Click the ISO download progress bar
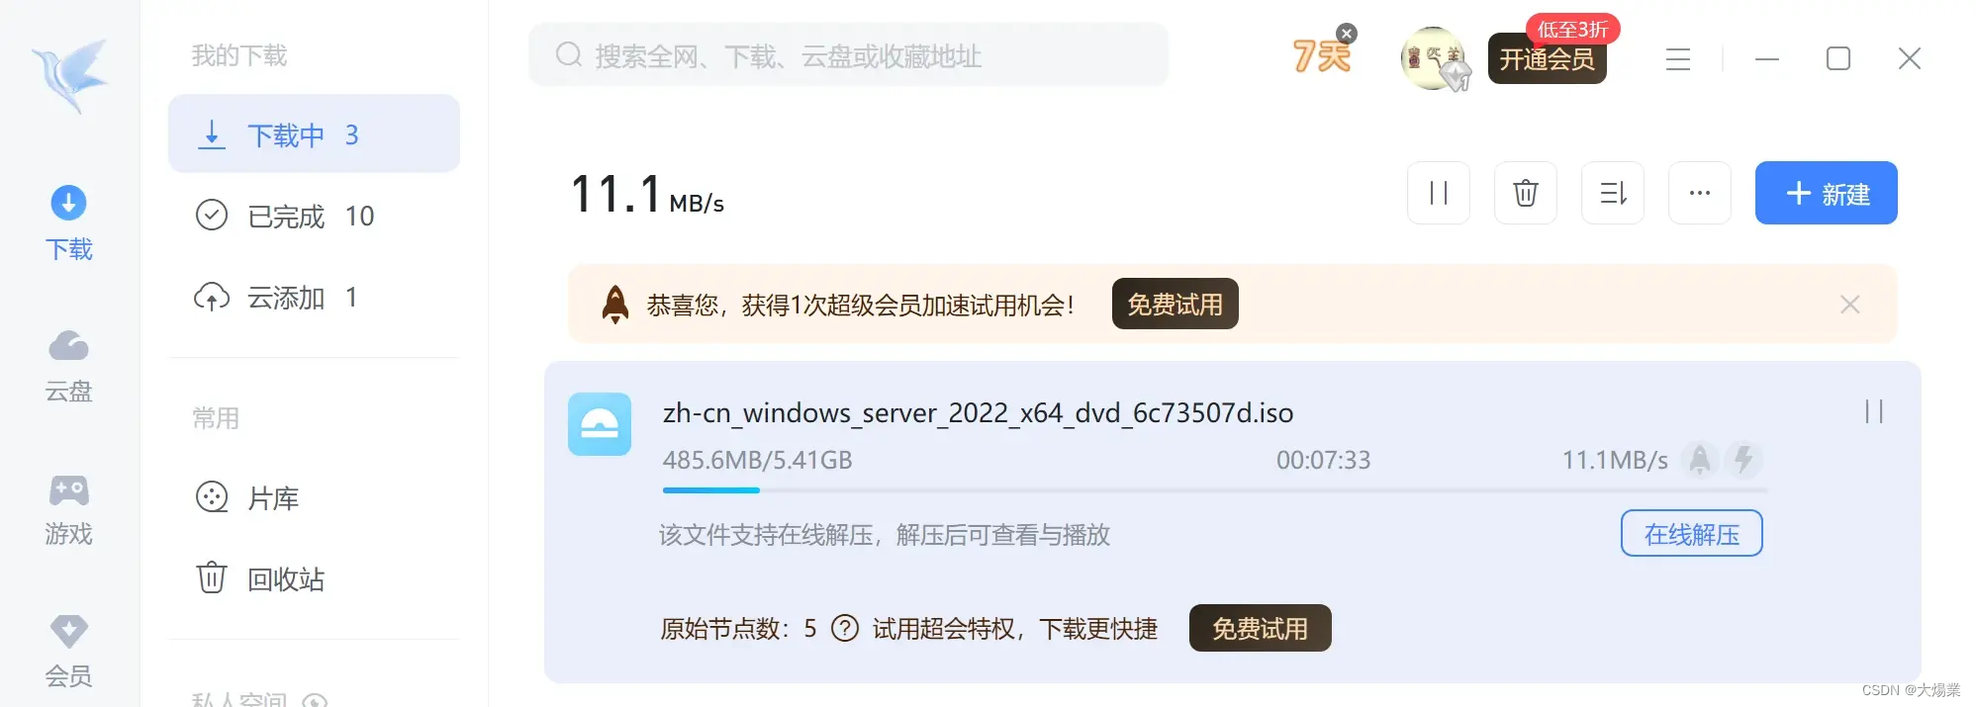1976x707 pixels. (x=1215, y=490)
